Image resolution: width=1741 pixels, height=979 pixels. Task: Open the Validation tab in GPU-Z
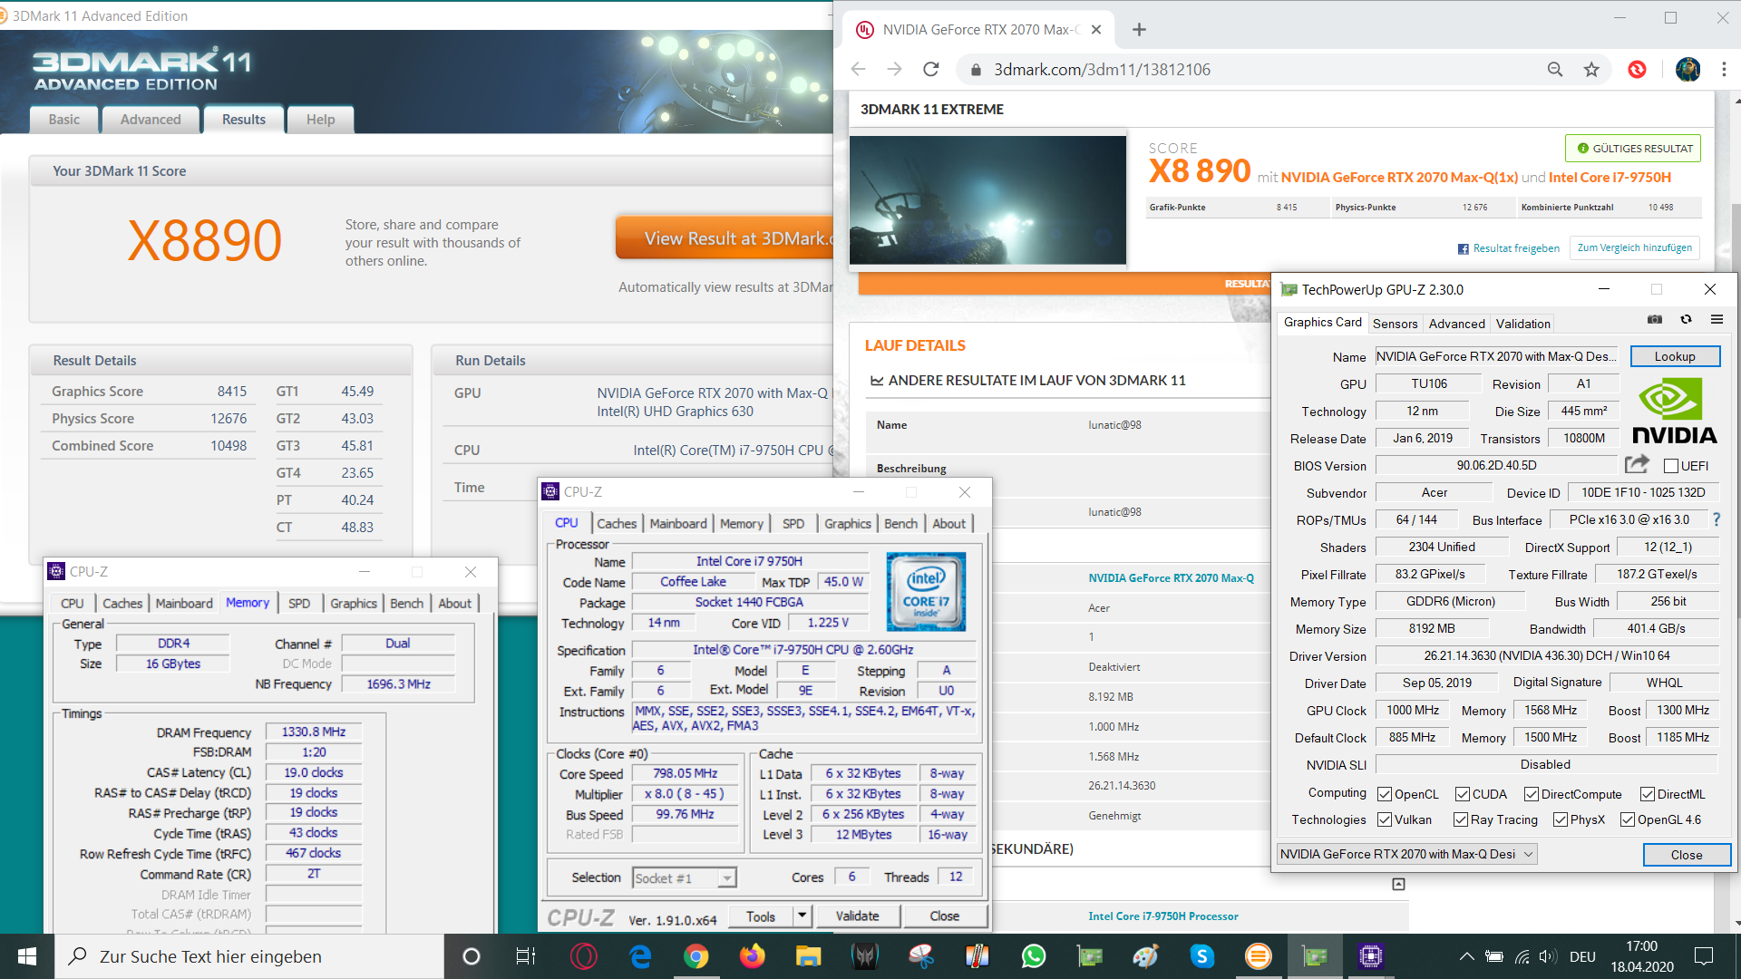(1522, 324)
